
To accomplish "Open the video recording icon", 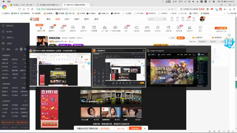I will (179, 28).
